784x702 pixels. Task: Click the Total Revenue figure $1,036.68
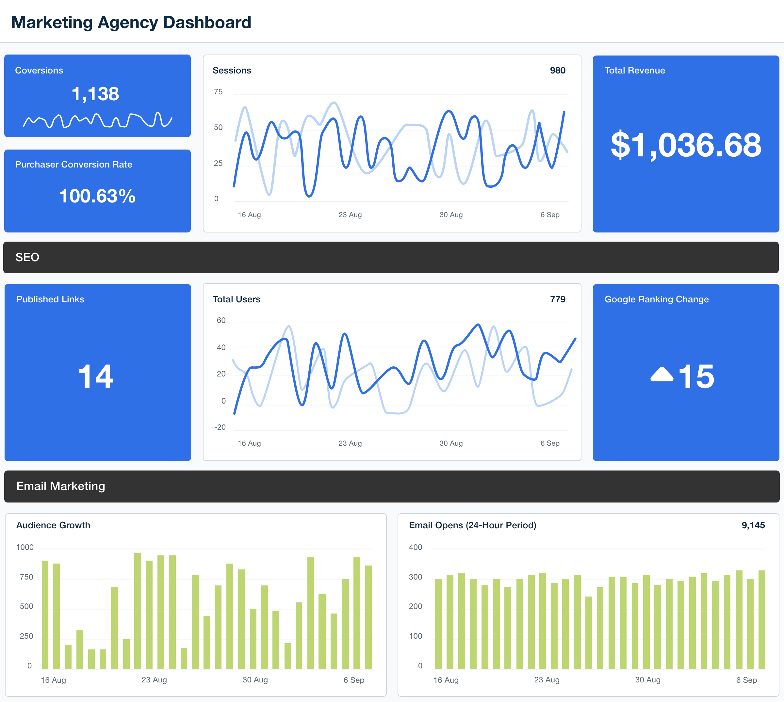[686, 145]
